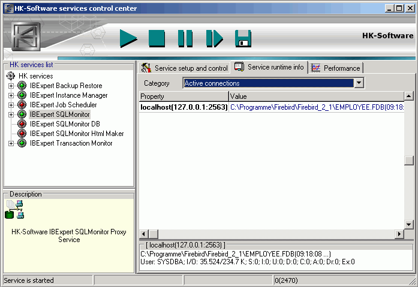
Task: Click the EMPLOYEE.FDB path value cell
Action: pos(317,107)
